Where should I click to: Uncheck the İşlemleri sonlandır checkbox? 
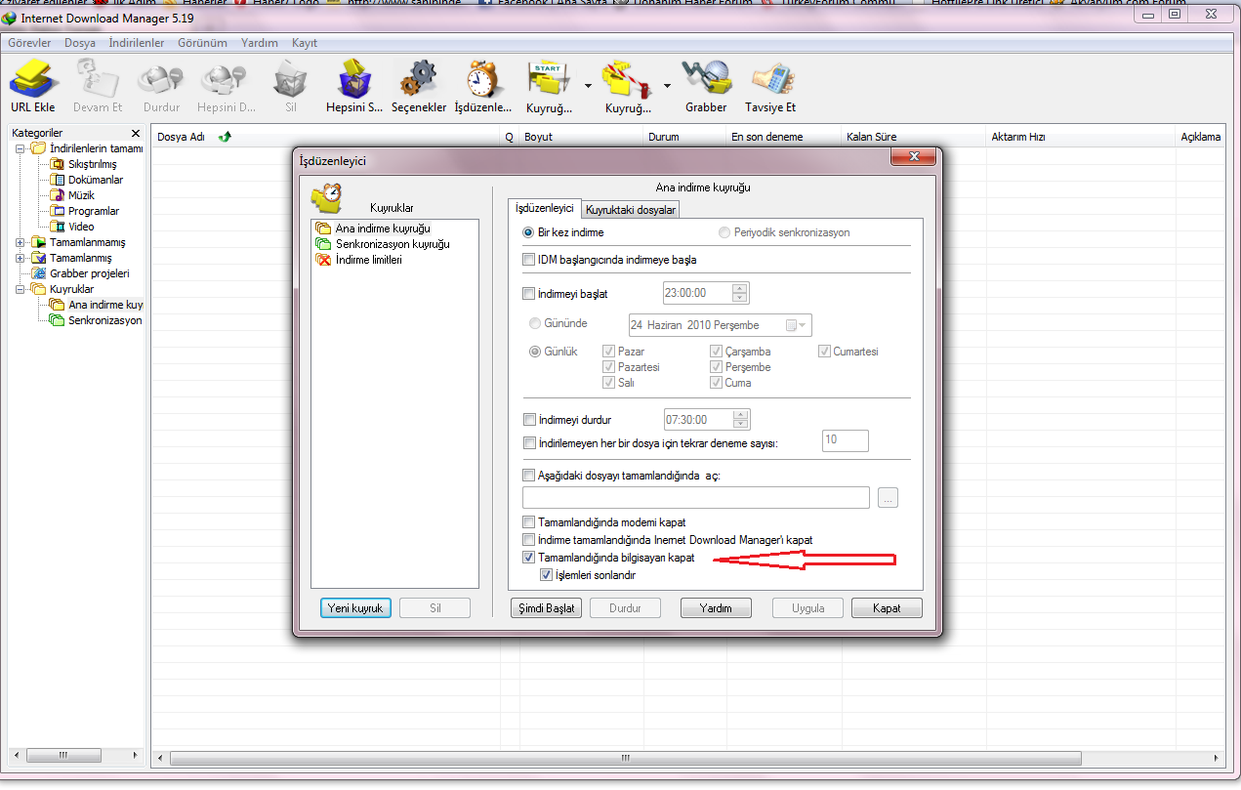546,575
